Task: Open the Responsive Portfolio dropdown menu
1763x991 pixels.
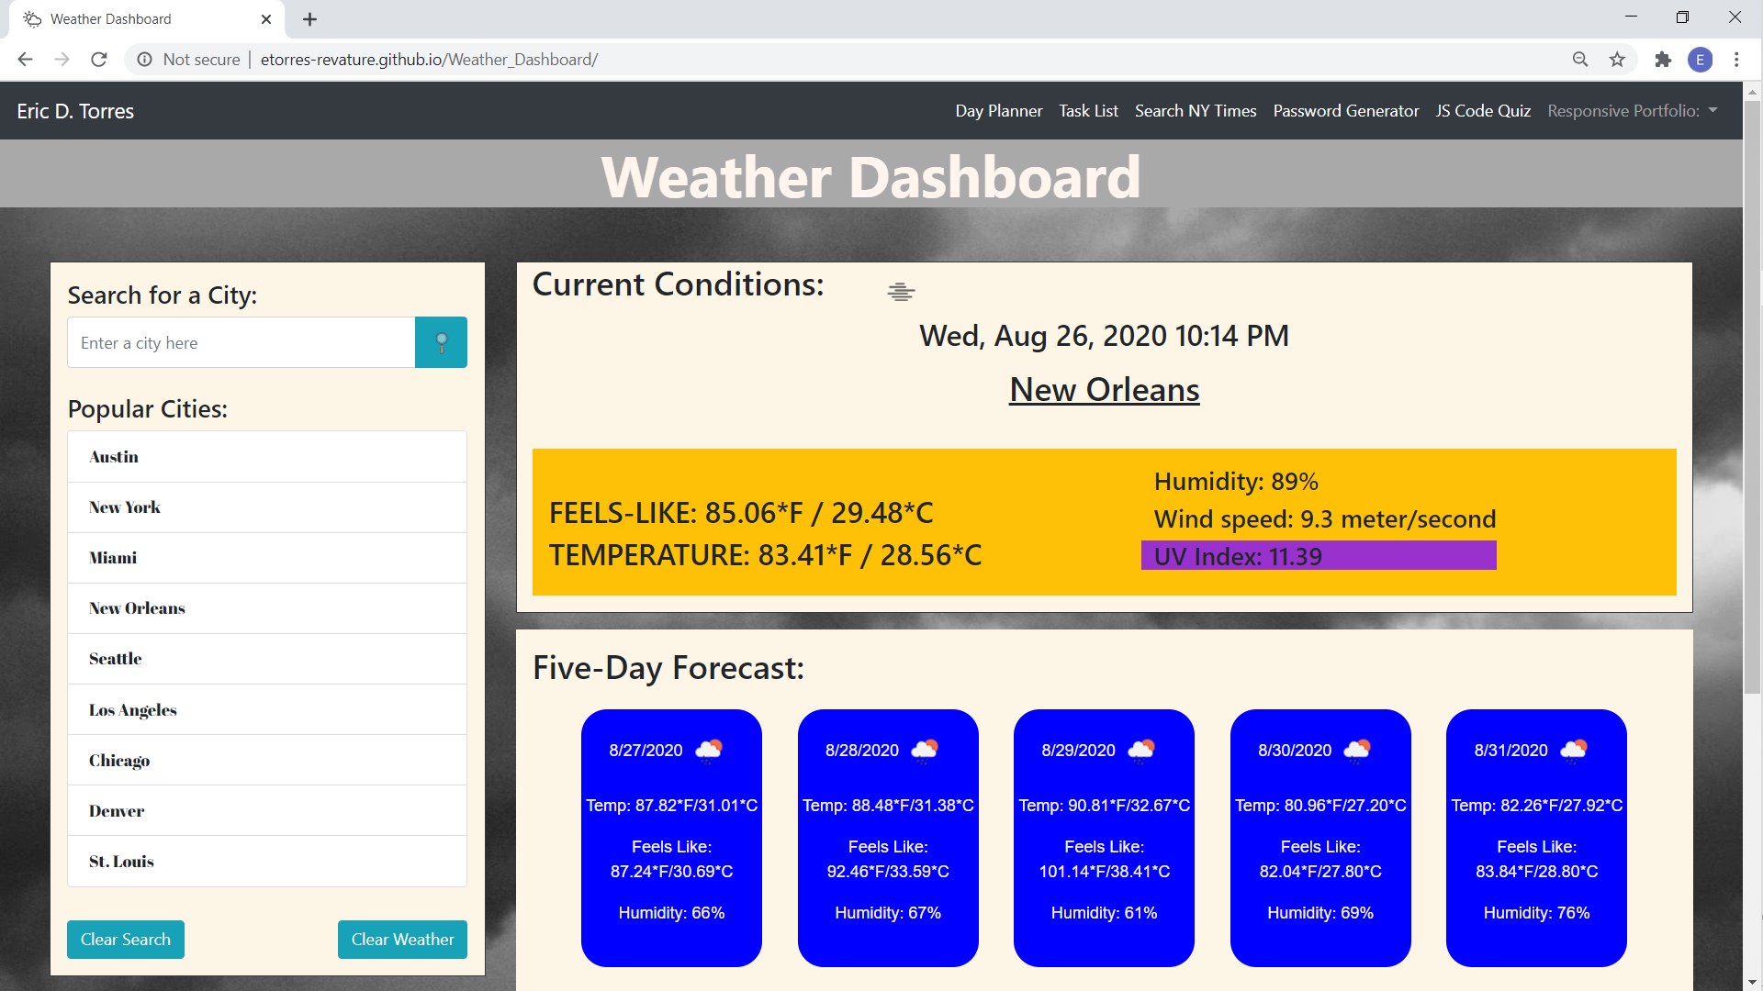Action: pyautogui.click(x=1634, y=110)
